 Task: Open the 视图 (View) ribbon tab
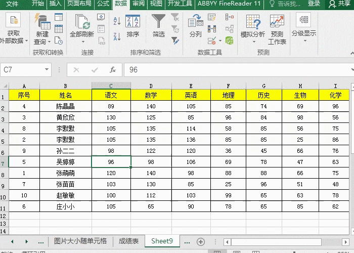point(156,4)
